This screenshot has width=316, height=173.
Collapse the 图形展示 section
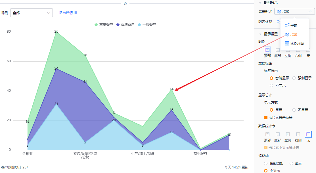260,3
